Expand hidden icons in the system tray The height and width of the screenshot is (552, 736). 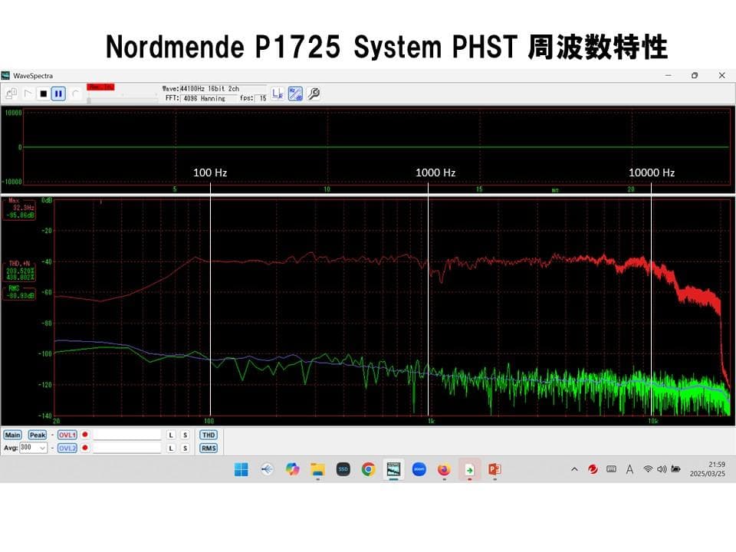[573, 470]
